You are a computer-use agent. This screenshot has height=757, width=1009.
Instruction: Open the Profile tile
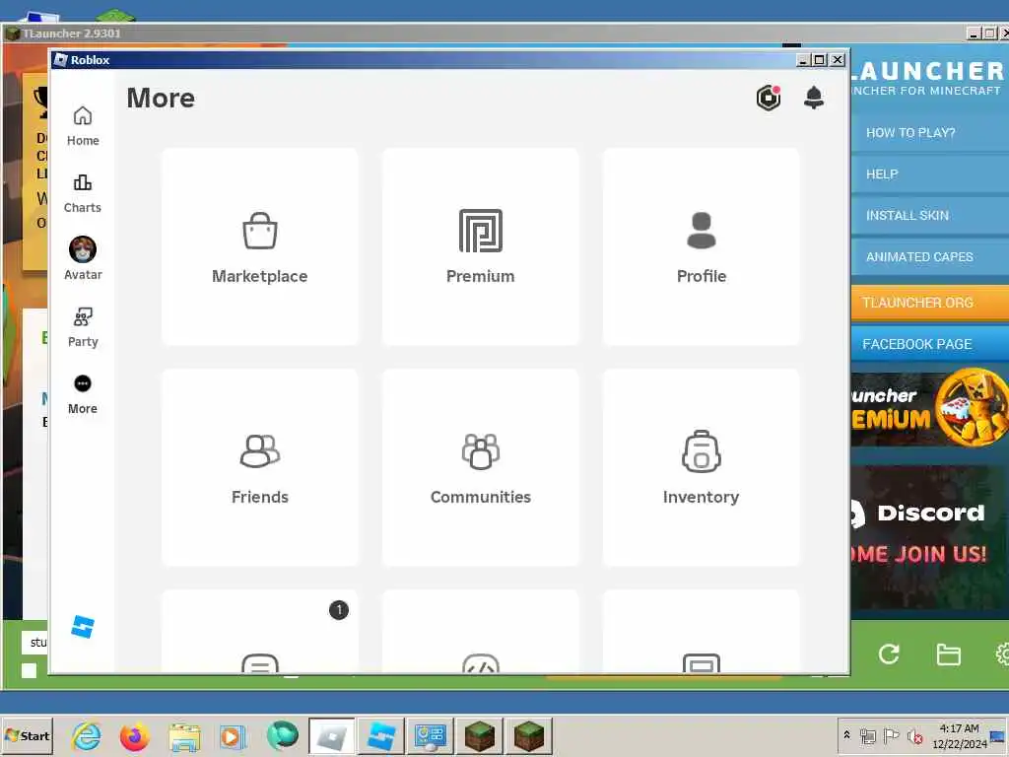(x=702, y=246)
